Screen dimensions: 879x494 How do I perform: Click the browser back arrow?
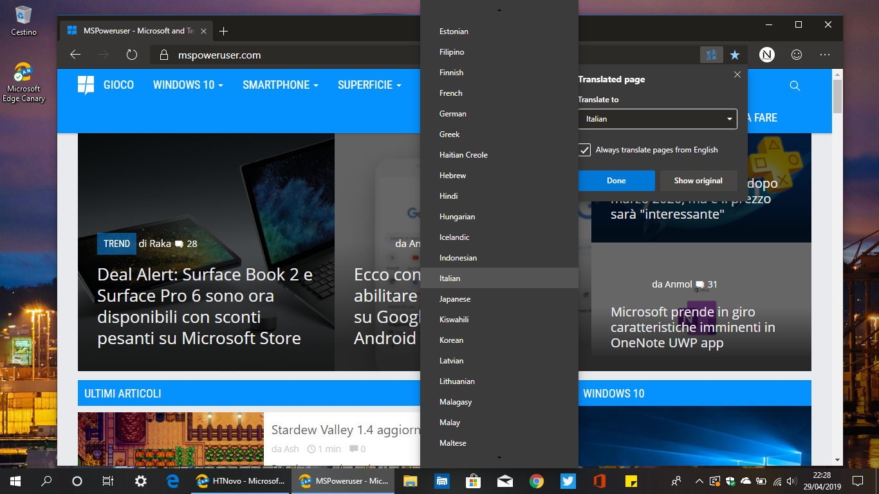(x=75, y=55)
